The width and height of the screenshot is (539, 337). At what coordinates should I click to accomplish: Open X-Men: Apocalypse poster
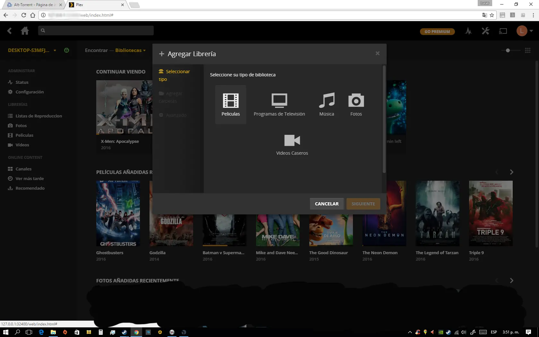124,107
